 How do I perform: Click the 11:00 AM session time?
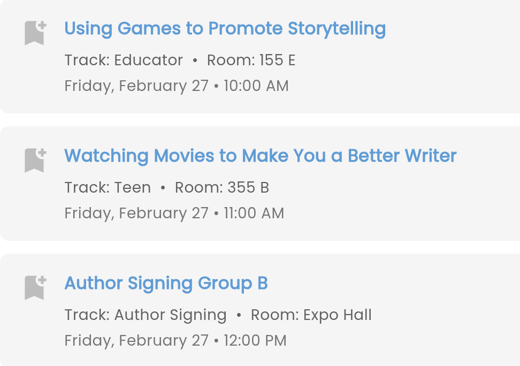tap(254, 213)
